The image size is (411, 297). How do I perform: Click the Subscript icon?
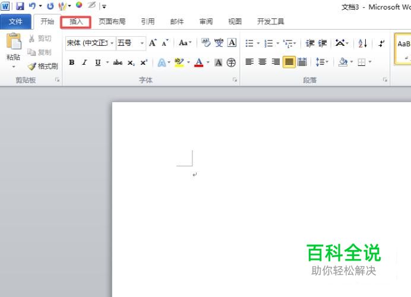pos(131,62)
